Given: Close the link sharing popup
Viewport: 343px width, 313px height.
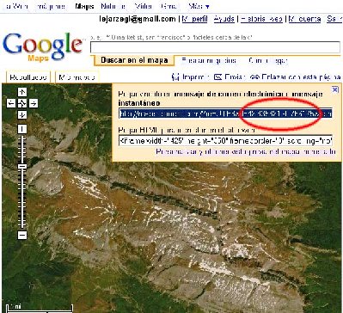Looking at the screenshot, I should [x=334, y=89].
